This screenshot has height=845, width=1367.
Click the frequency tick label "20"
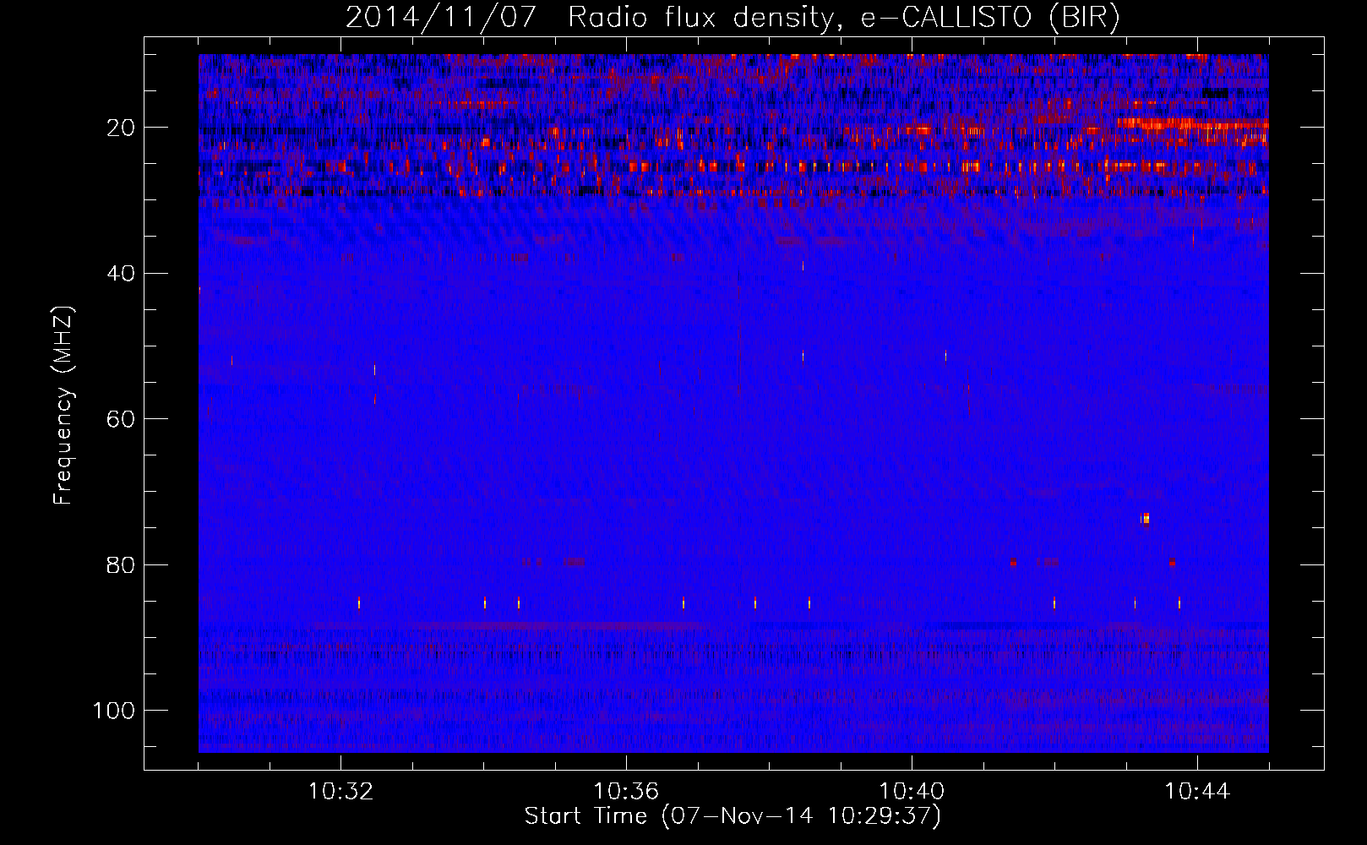coord(122,128)
